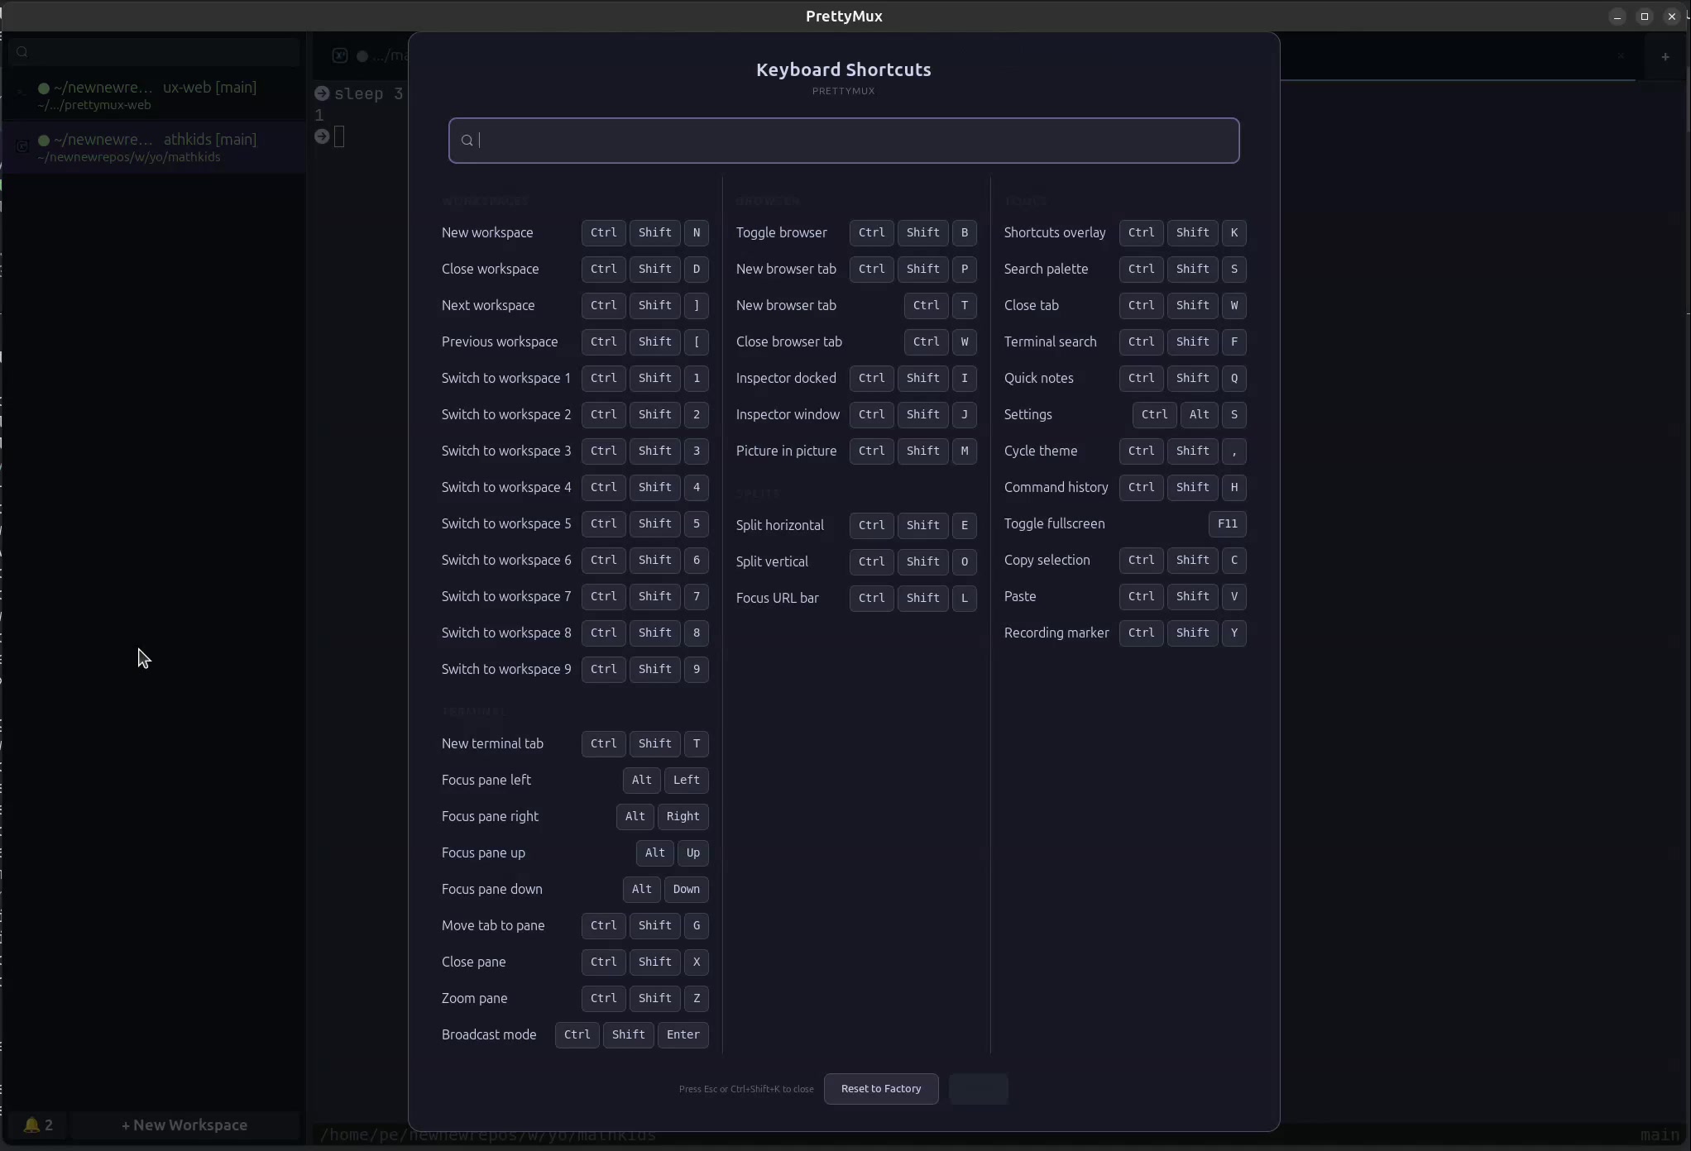Click the plus icon to add a new tab

pos(1666,57)
